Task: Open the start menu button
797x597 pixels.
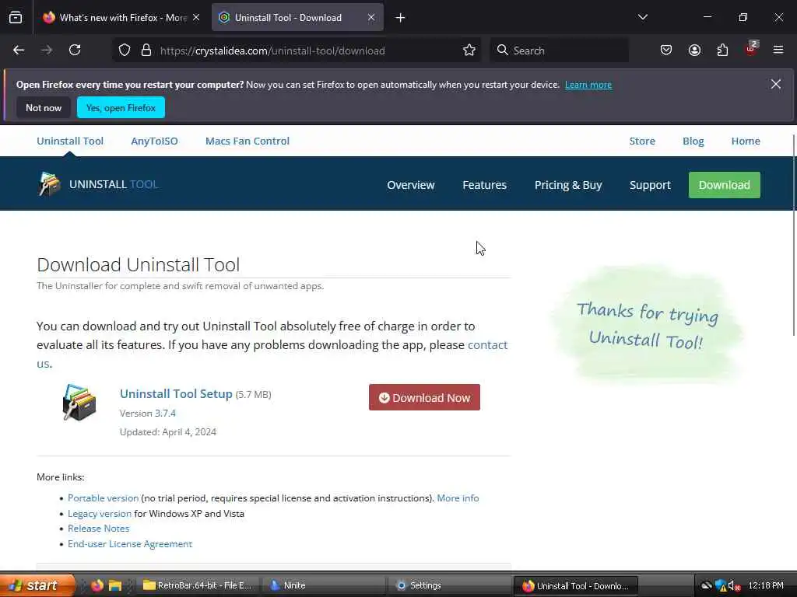Action: click(37, 585)
